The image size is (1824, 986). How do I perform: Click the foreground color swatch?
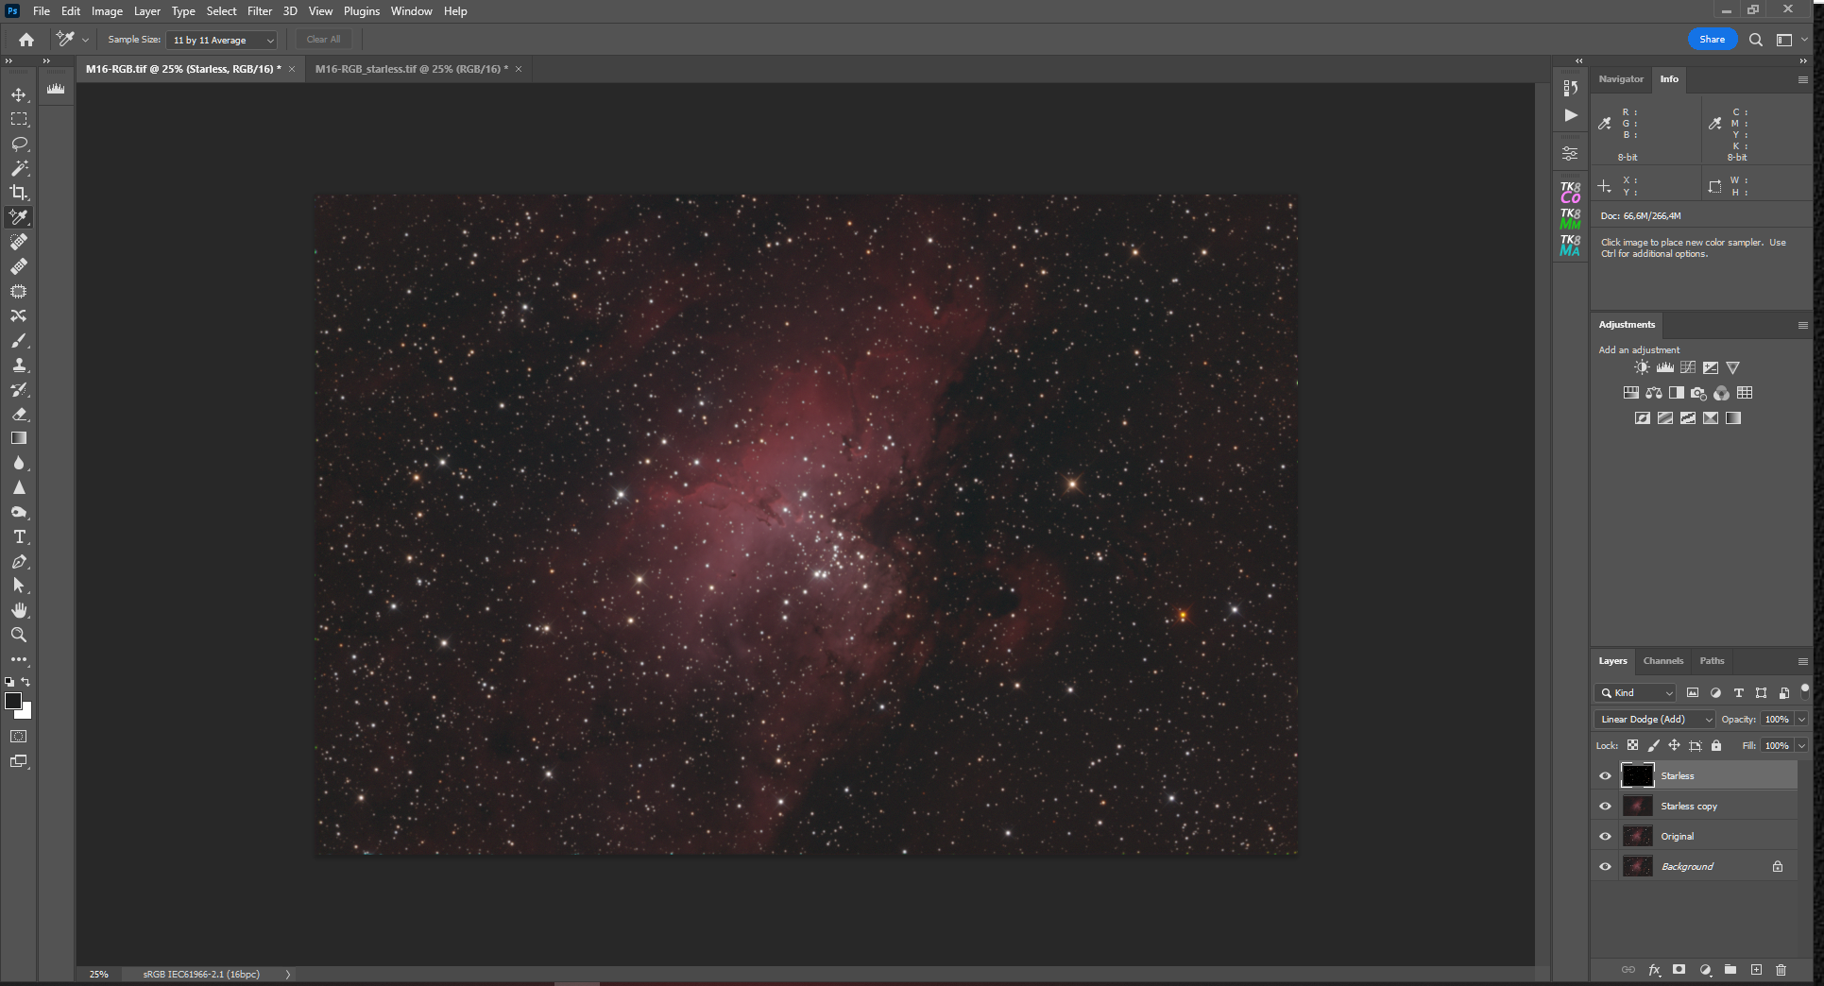click(x=13, y=701)
